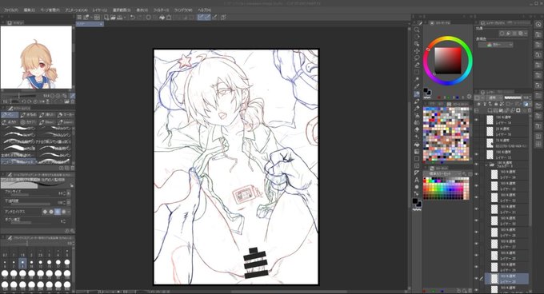
Task: Toggle visibility eye of Layer 34
Action: pos(477,174)
